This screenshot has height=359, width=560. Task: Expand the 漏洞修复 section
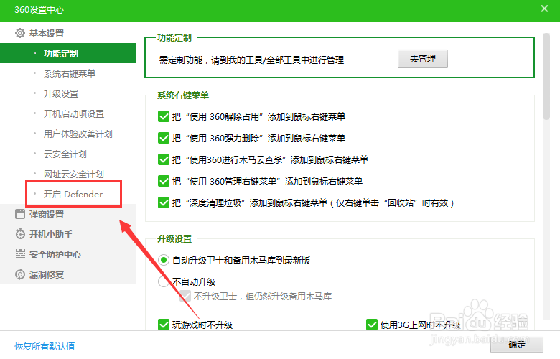(47, 274)
